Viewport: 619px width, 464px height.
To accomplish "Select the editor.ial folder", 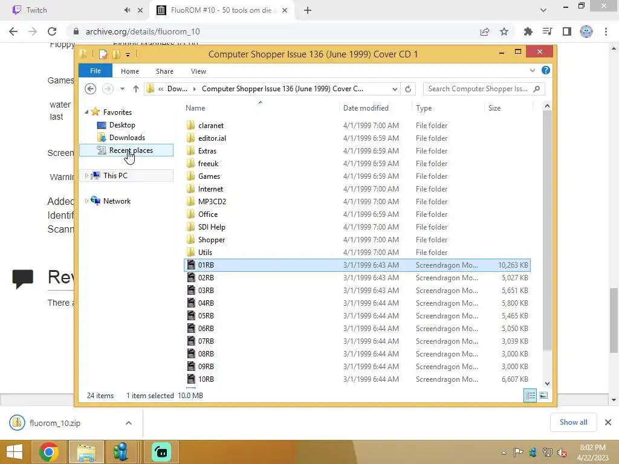I will coord(212,138).
